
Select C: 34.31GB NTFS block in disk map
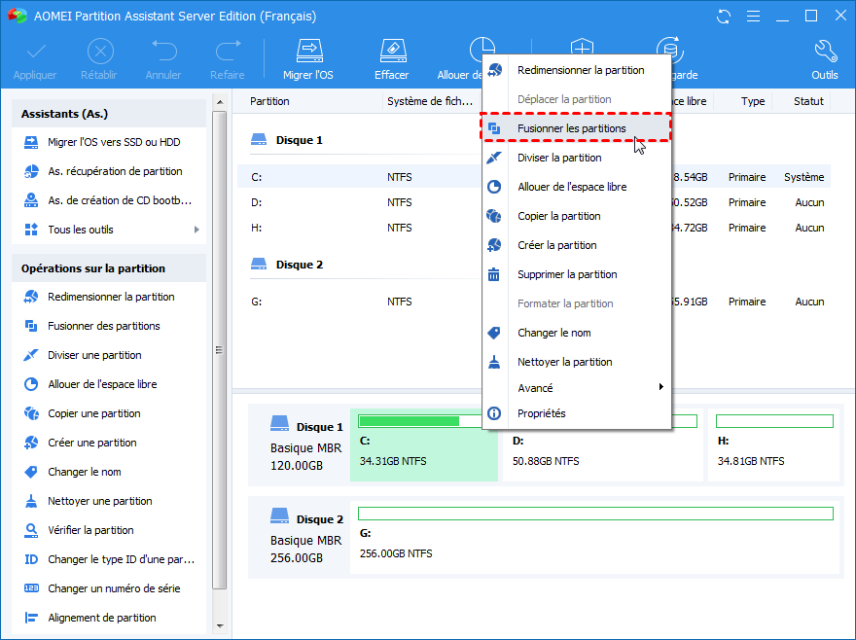pyautogui.click(x=424, y=444)
